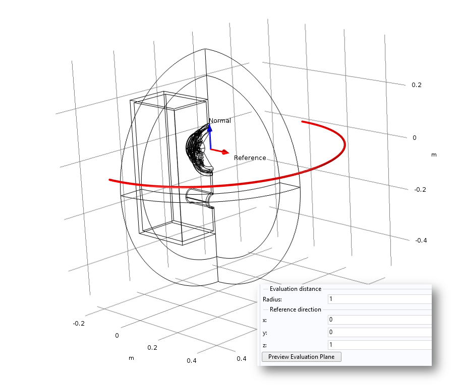Click the -0.2 tick on bottom-left axis
Viewport: 461px width, 387px height.
pyautogui.click(x=79, y=323)
